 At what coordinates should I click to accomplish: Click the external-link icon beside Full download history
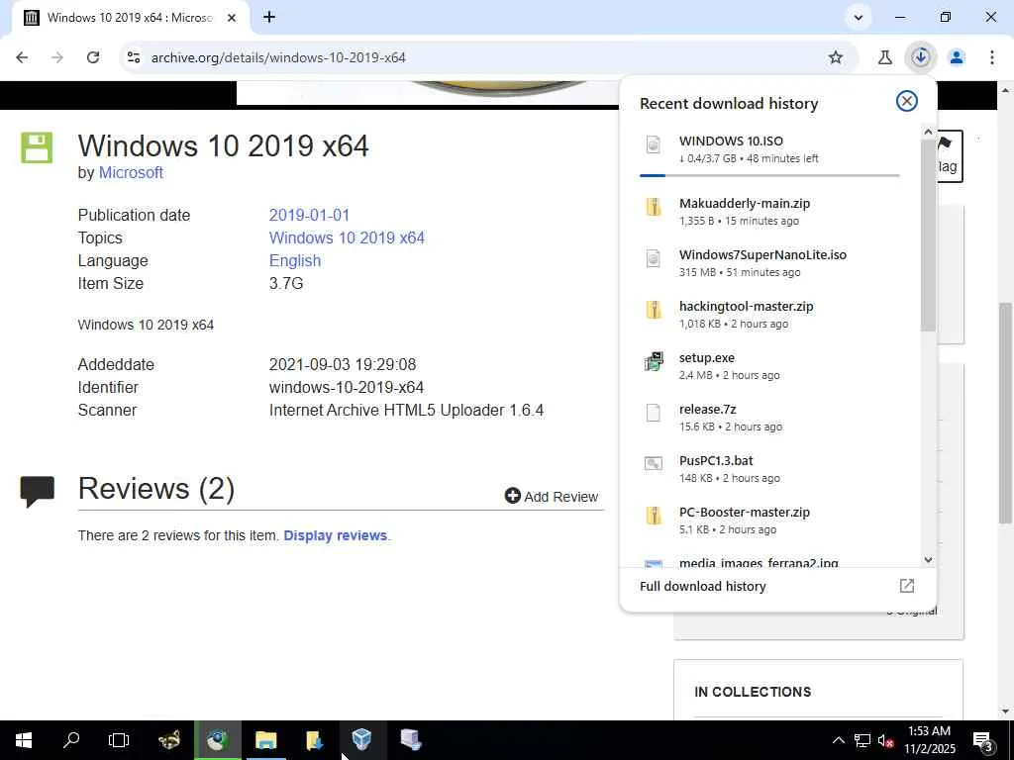pos(907,586)
